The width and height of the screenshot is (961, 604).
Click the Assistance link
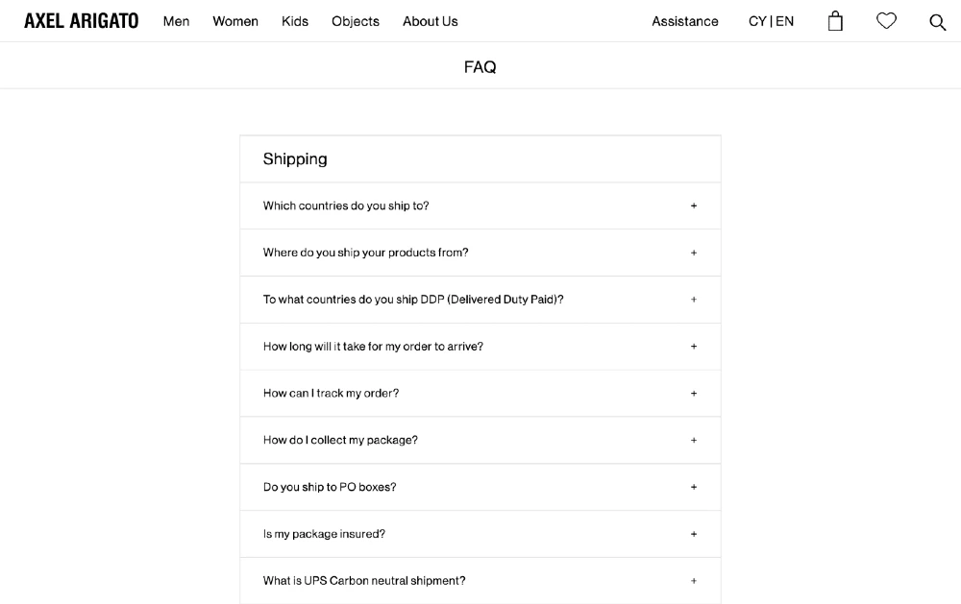tap(684, 21)
